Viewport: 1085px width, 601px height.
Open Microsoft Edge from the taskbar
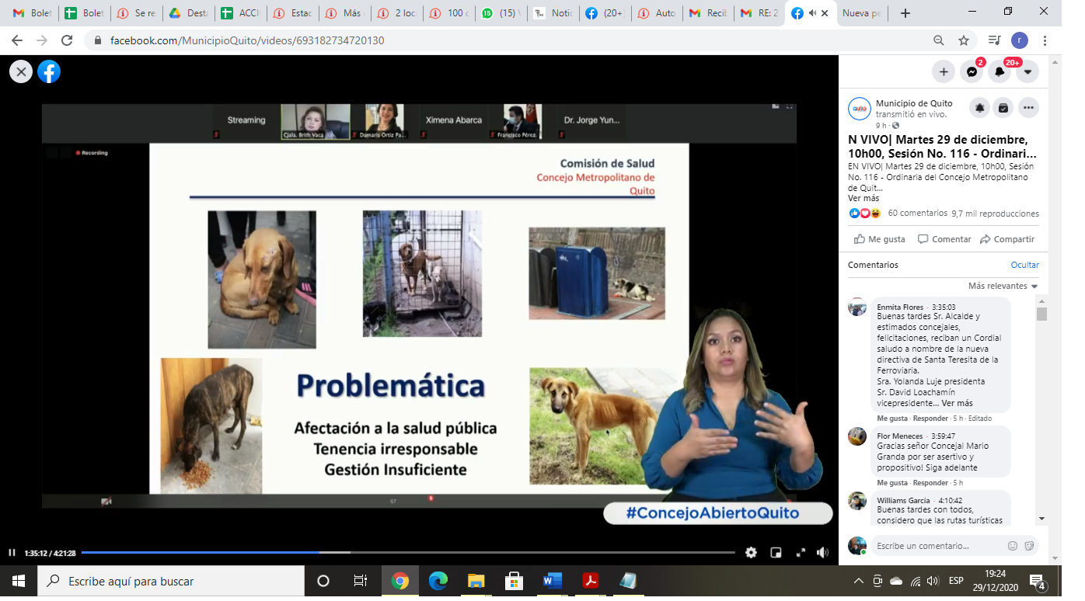(438, 581)
